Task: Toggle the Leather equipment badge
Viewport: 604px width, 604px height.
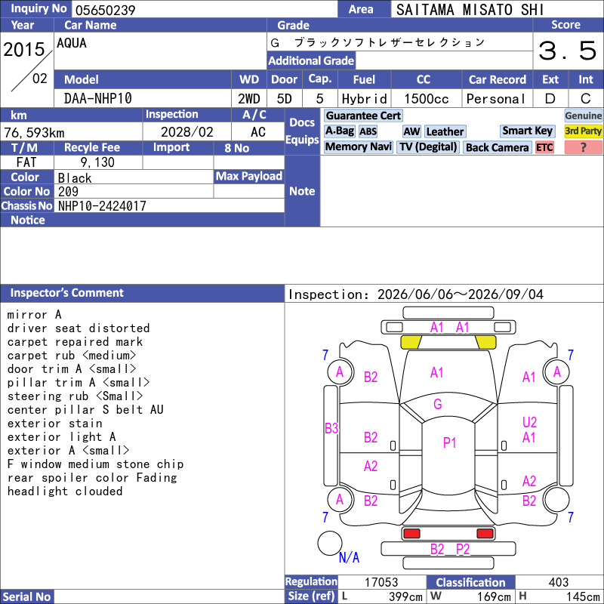Action: (x=445, y=131)
